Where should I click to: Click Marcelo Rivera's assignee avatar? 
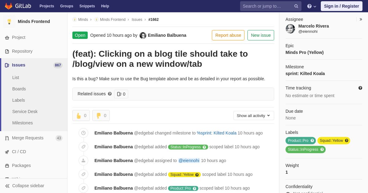point(290,29)
